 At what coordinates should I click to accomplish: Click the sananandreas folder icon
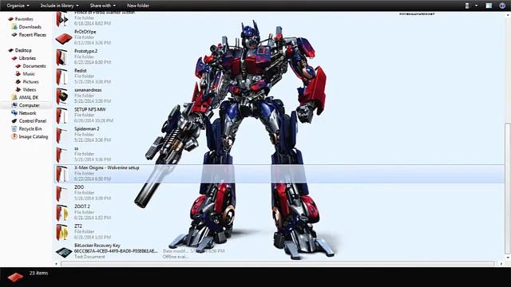coord(62,96)
